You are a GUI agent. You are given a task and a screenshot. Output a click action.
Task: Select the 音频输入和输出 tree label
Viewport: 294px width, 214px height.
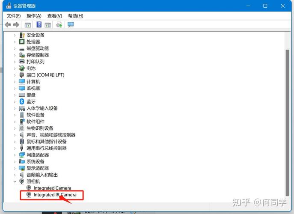coord(42,175)
